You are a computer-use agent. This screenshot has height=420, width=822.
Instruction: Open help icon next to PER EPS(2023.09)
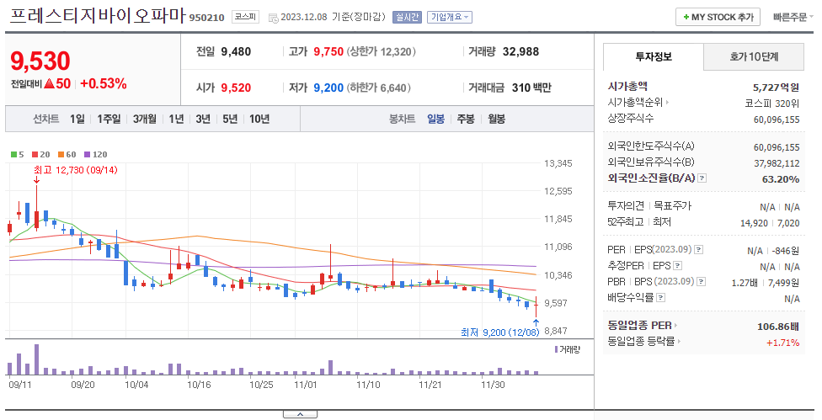click(x=699, y=250)
